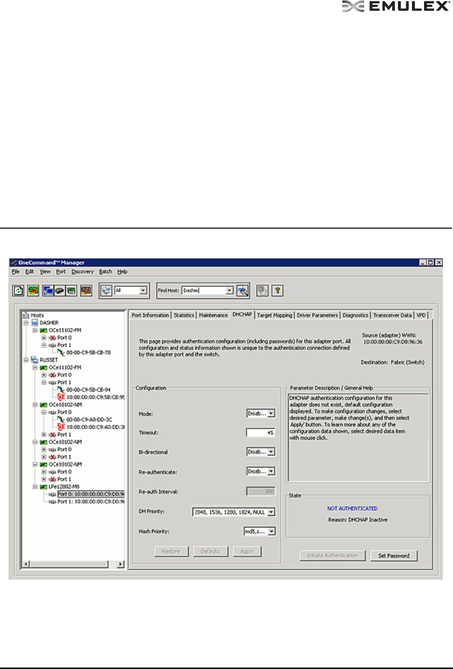Image resolution: width=453 pixels, height=669 pixels.
Task: Collapse the RUSSET host node
Action: coord(26,360)
